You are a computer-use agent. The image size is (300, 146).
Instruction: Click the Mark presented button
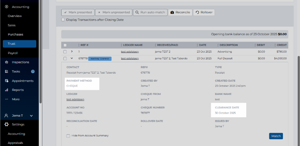point(78,12)
